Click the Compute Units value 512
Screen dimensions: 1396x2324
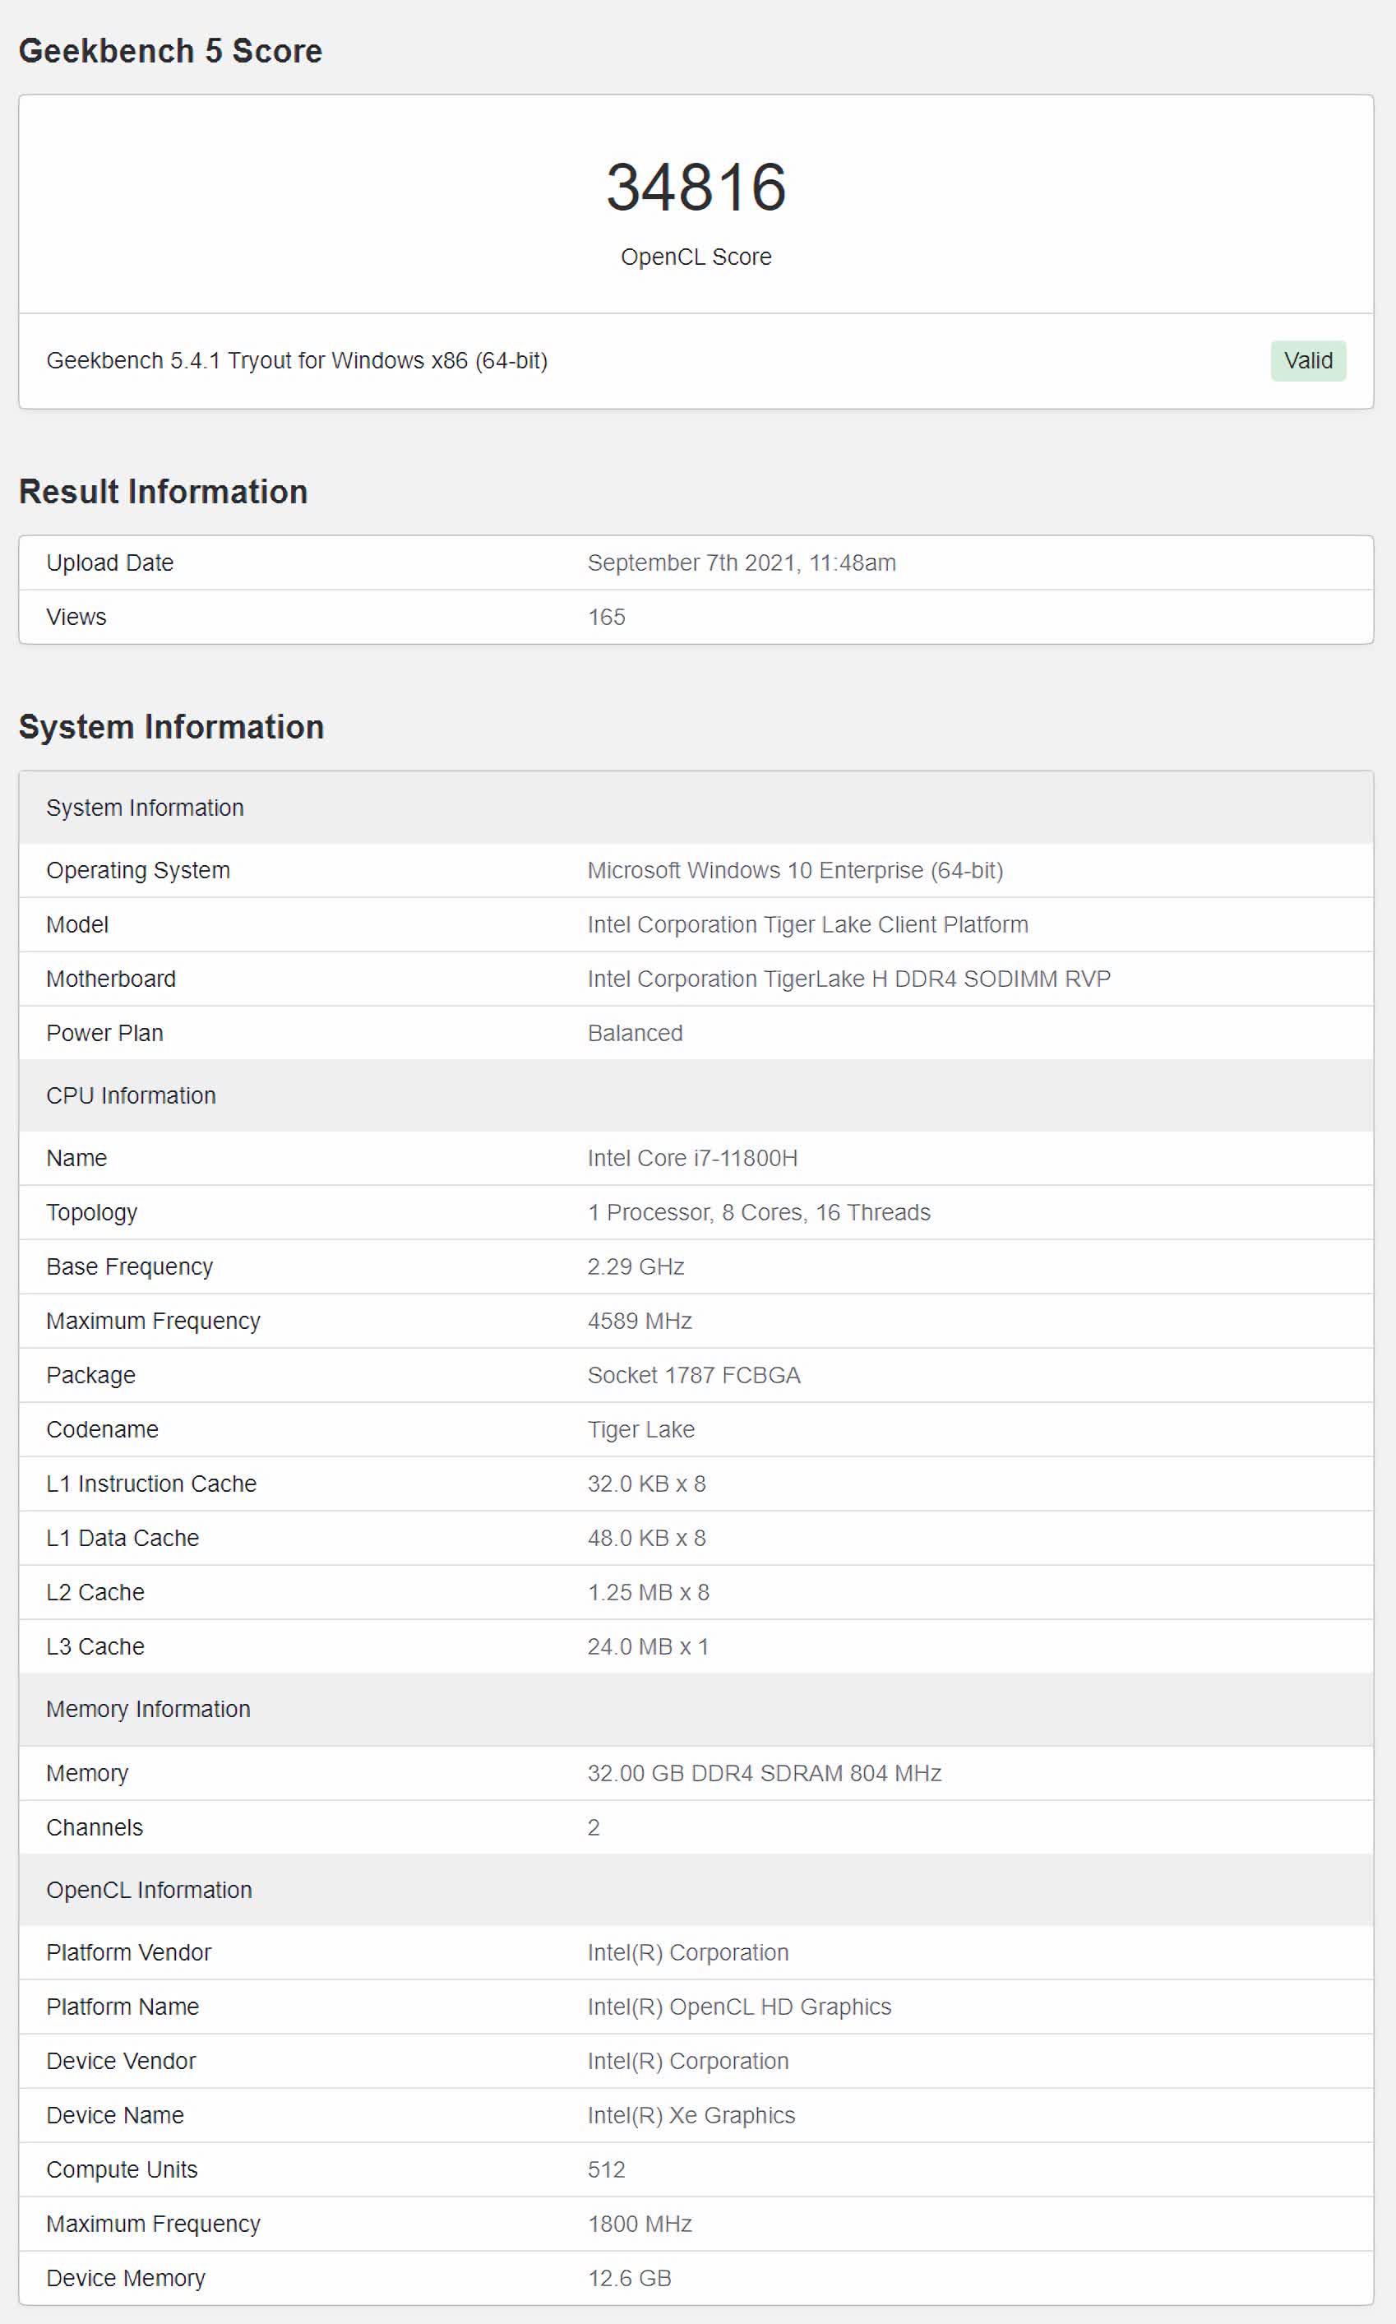click(607, 2169)
